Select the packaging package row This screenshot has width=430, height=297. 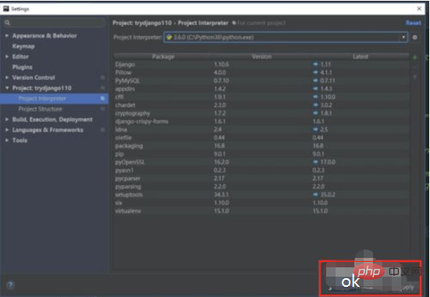pyautogui.click(x=261, y=146)
